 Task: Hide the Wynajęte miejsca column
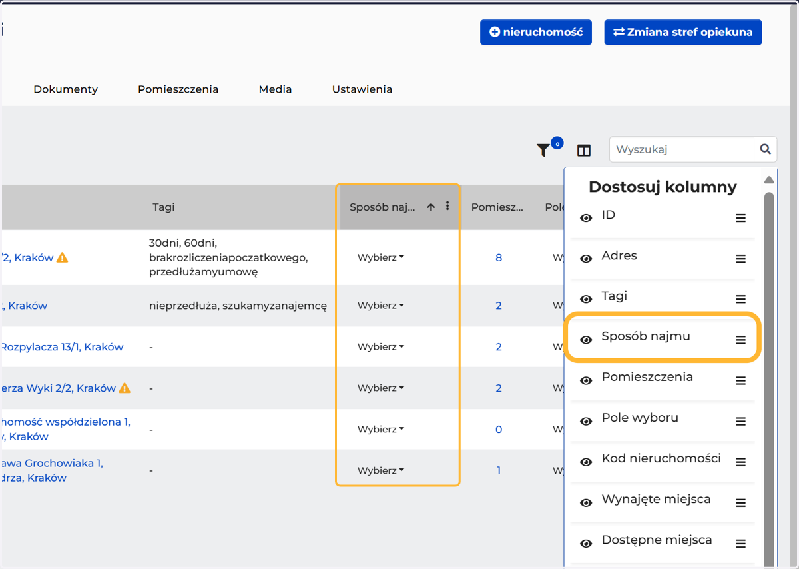(586, 503)
